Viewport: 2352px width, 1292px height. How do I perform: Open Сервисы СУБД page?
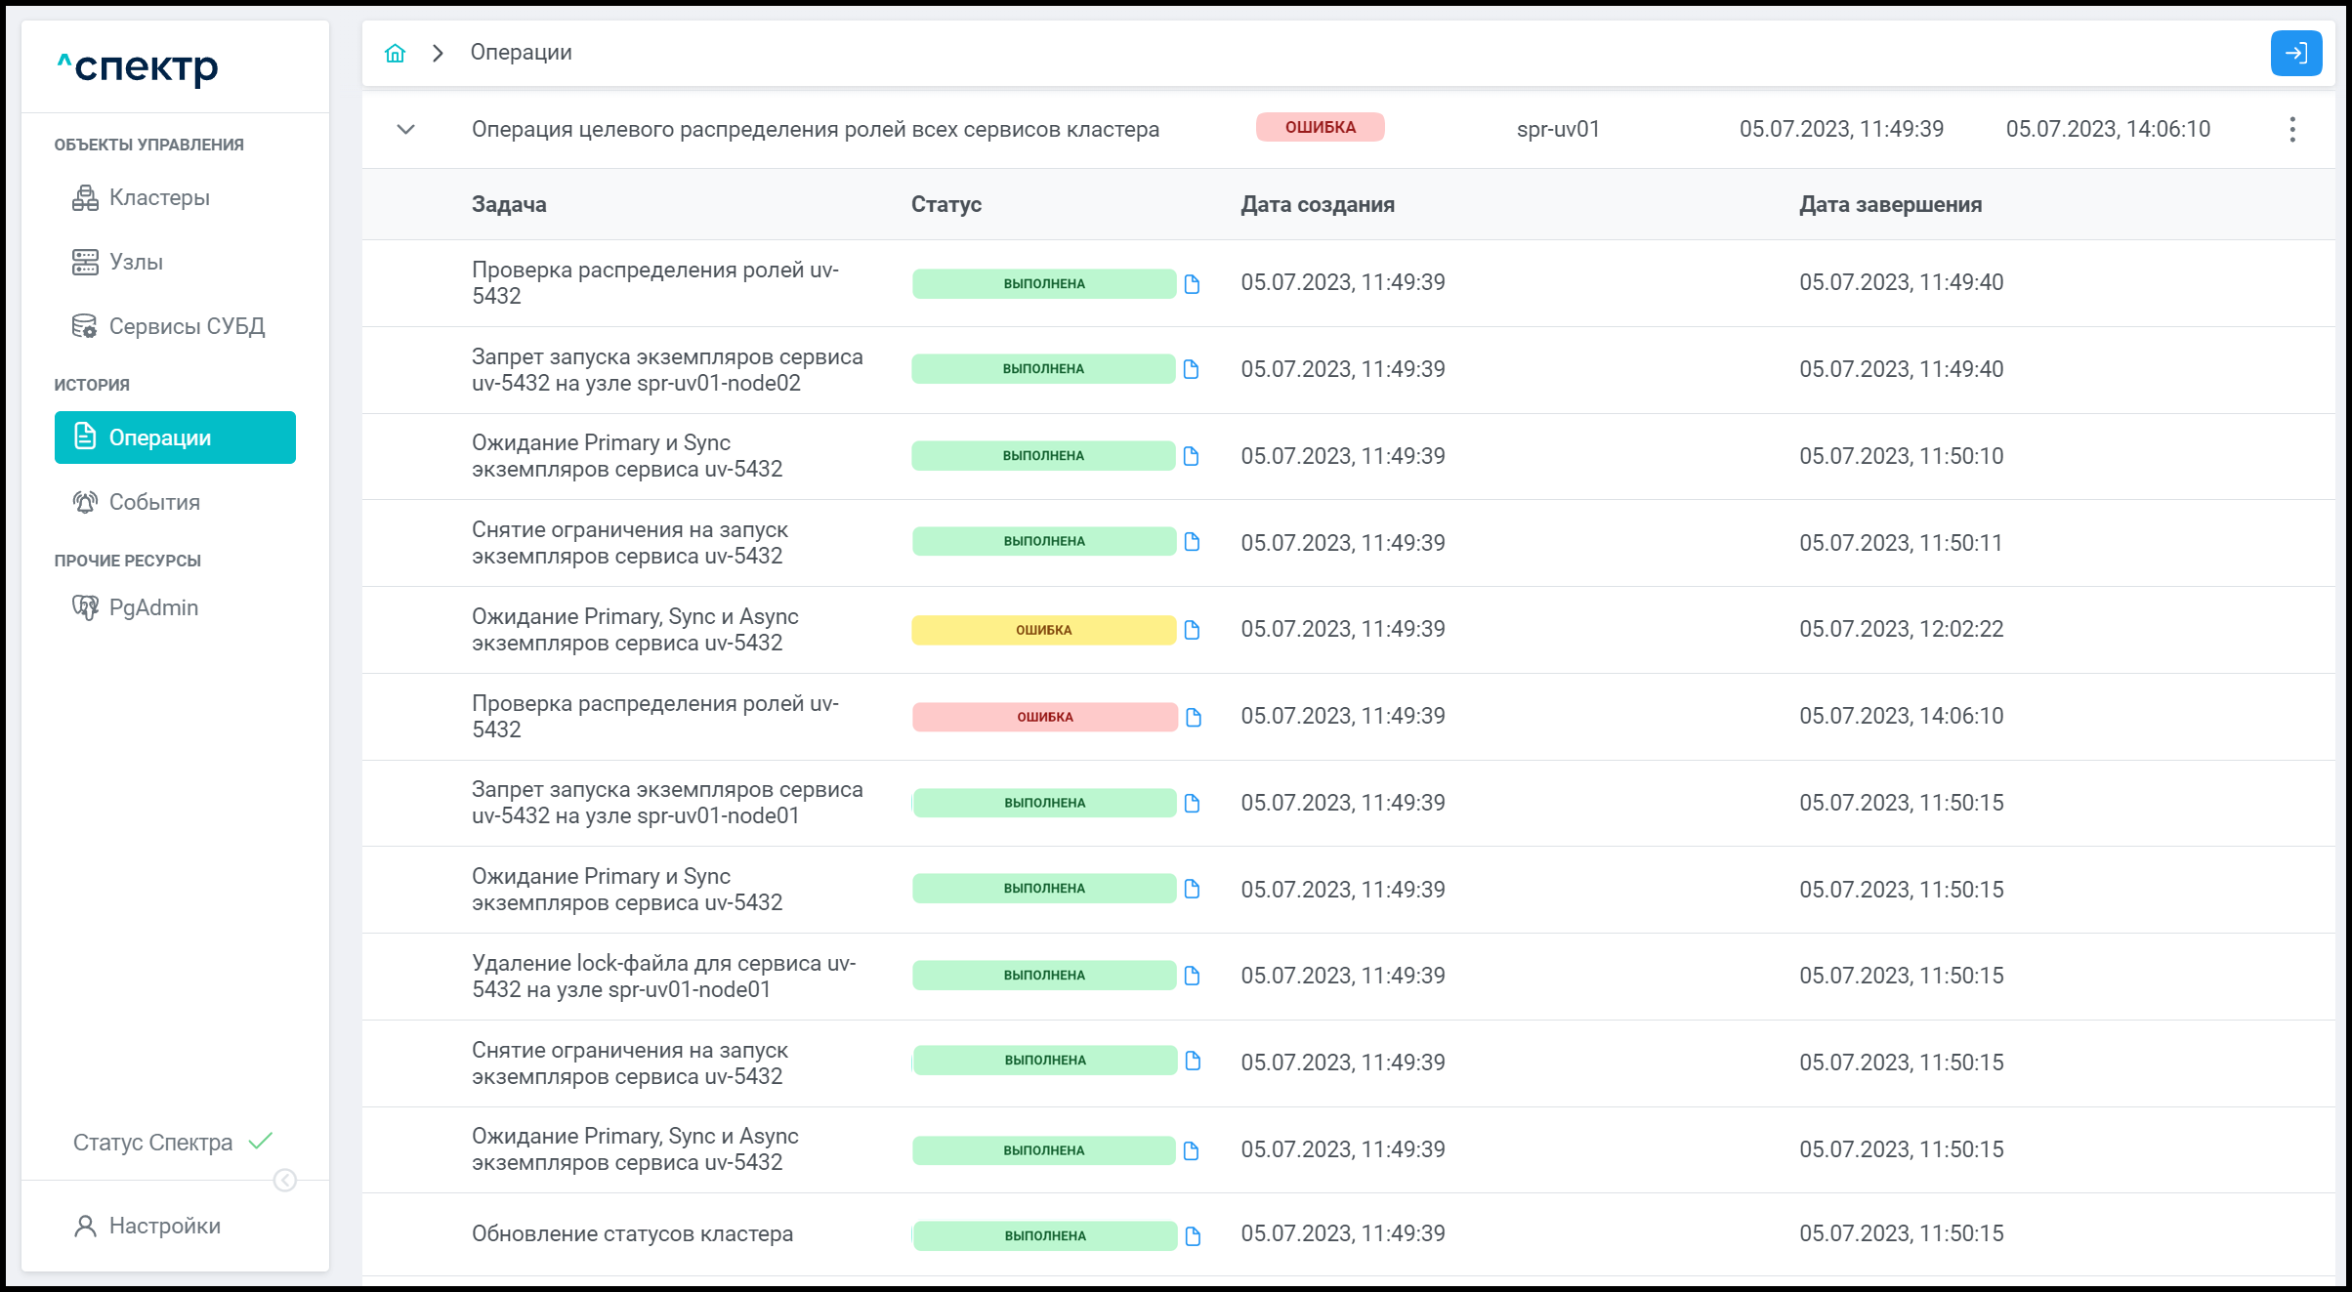tap(186, 326)
